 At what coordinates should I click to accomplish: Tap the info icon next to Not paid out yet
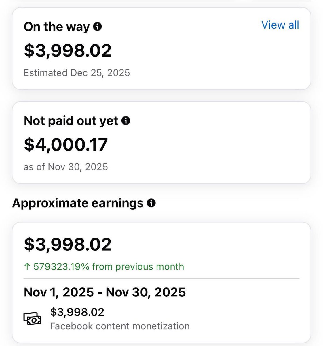point(126,121)
